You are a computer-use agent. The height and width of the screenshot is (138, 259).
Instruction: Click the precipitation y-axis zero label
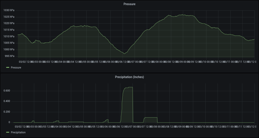[x=9, y=122]
